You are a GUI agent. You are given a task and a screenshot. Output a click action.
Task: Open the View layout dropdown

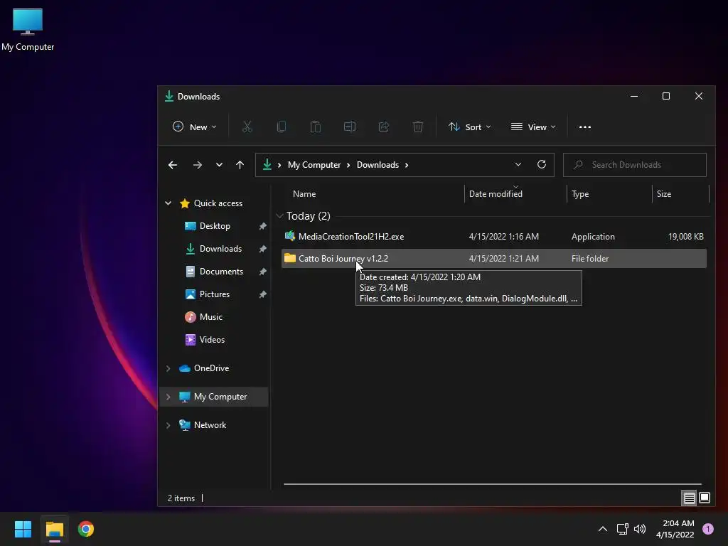tap(533, 127)
